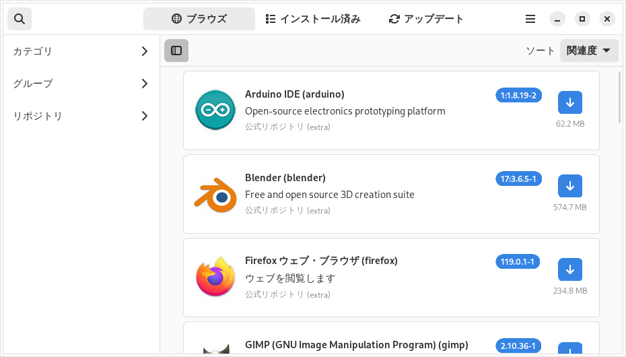Maximize the package manager window

tap(582, 19)
